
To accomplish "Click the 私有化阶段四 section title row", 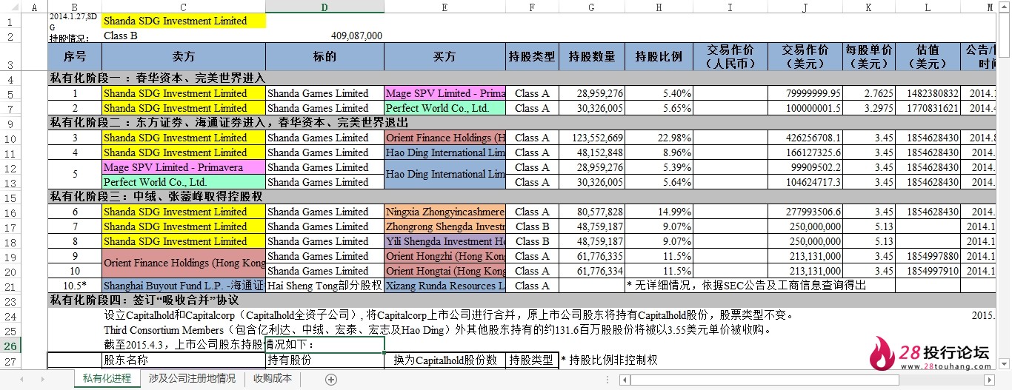I will [522, 300].
